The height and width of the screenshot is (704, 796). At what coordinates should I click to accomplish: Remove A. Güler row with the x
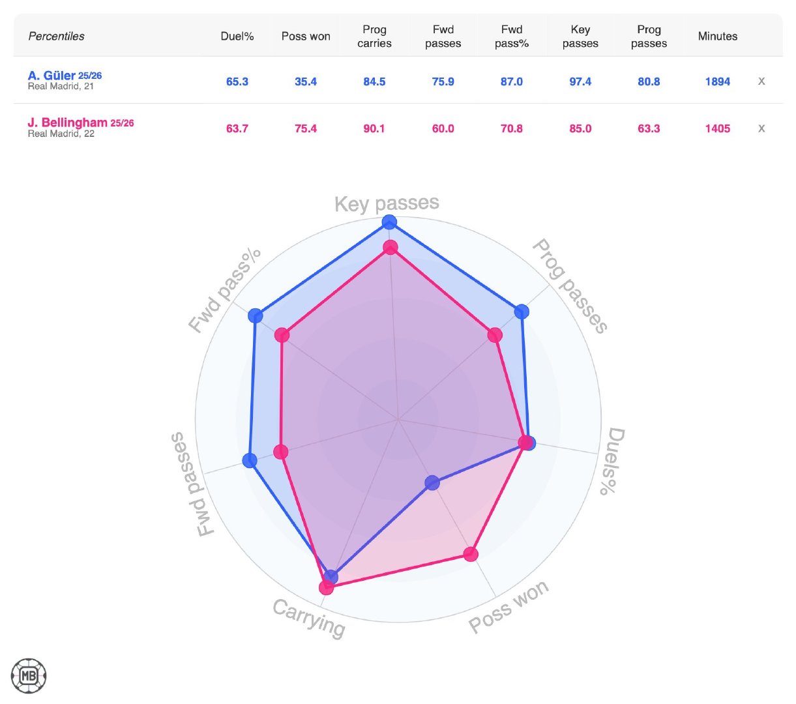(761, 81)
